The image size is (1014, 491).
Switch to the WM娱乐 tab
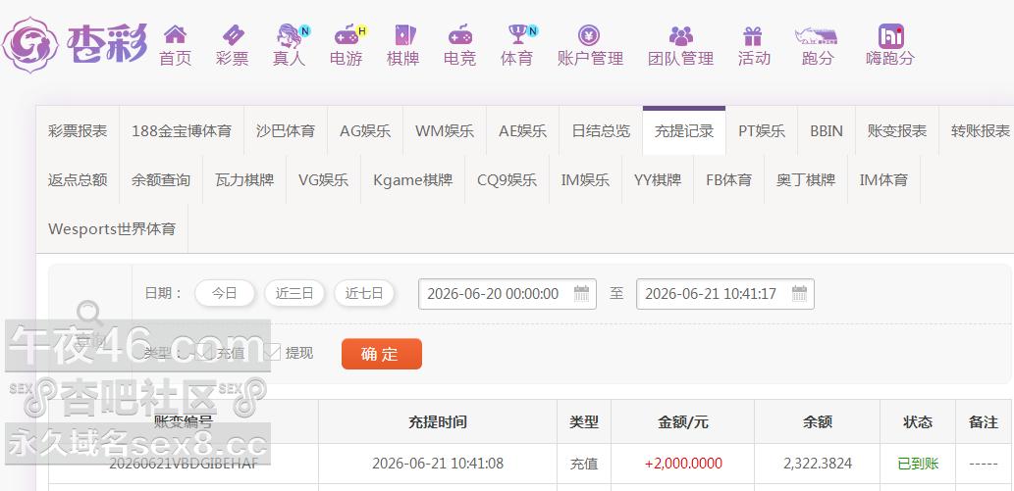click(445, 131)
